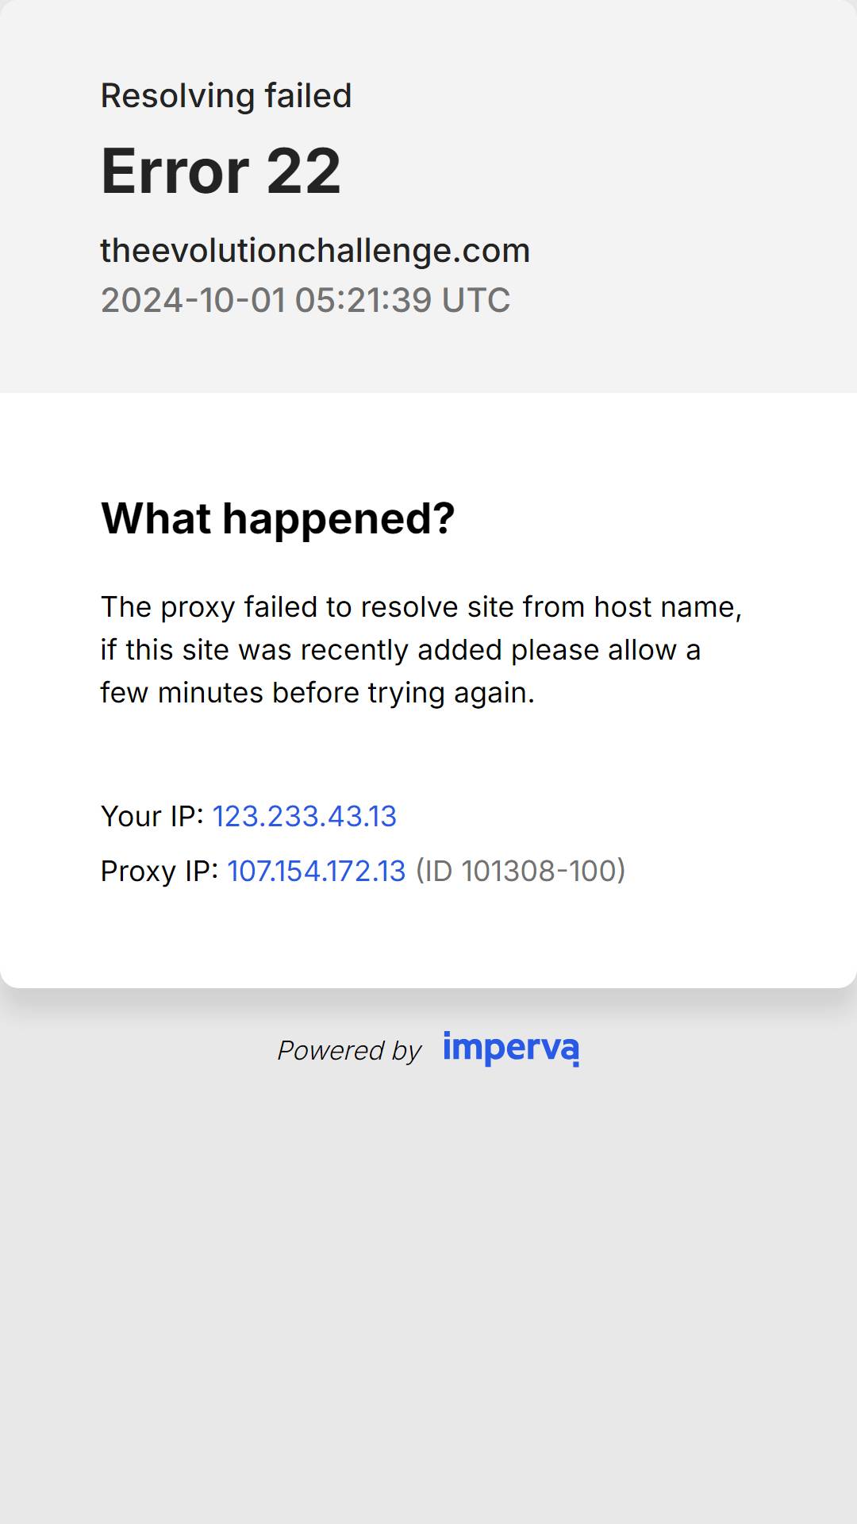Viewport: 857px width, 1524px height.
Task: Click the number 22 in error title
Action: [304, 171]
